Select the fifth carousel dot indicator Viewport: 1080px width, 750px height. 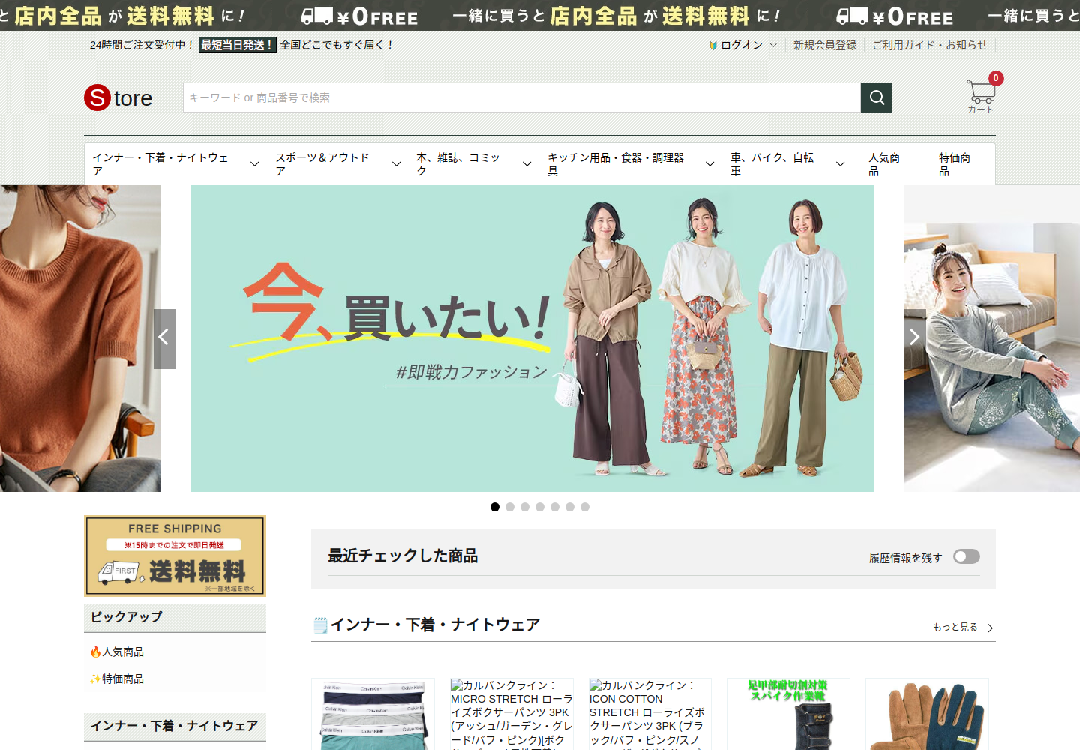(x=555, y=507)
